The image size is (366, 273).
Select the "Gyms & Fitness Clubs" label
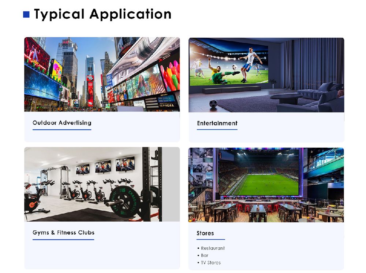click(63, 232)
